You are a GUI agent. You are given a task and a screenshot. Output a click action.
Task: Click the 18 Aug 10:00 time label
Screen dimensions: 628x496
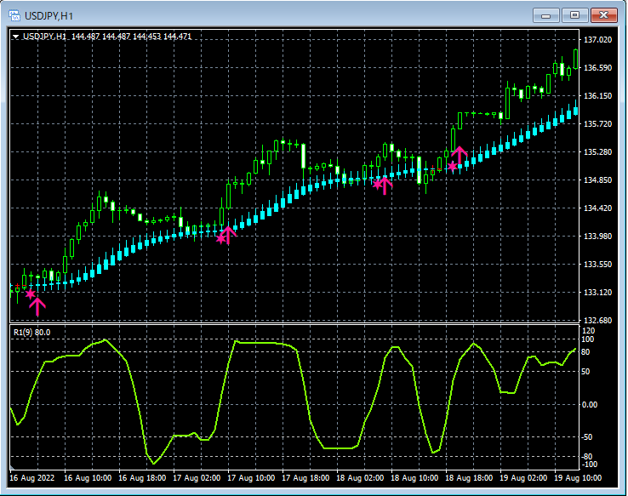[414, 478]
